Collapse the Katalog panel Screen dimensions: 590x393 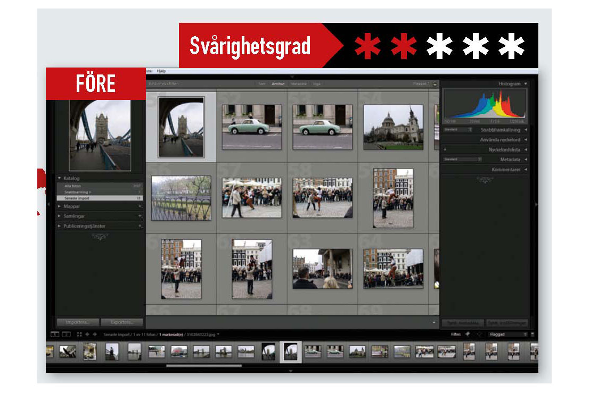pyautogui.click(x=59, y=178)
